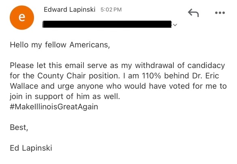Viewport: 237px width, 164px height.
Task: Reply to the email using the arrow icon
Action: tap(193, 13)
